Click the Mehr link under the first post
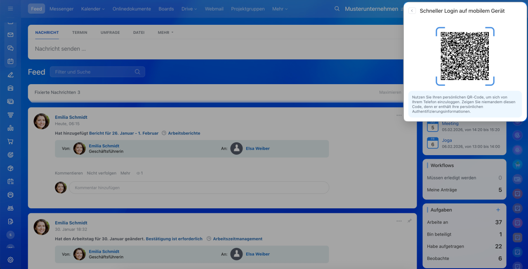The height and width of the screenshot is (269, 528). coord(125,173)
